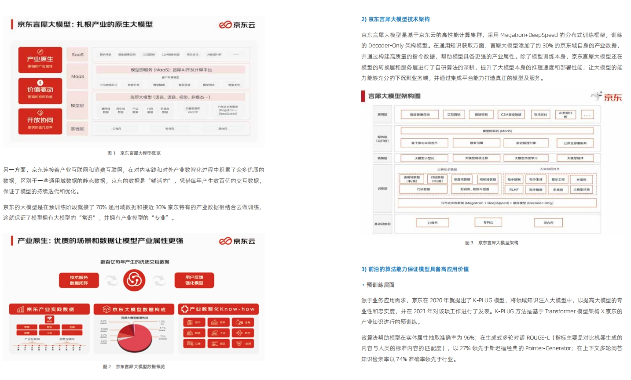Click caption 图 1 京东言犀大模型概览
This screenshot has width=631, height=380.
pyautogui.click(x=134, y=153)
